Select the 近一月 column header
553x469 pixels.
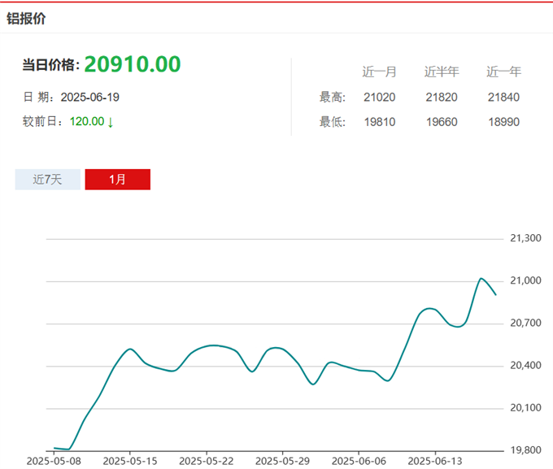tap(379, 72)
